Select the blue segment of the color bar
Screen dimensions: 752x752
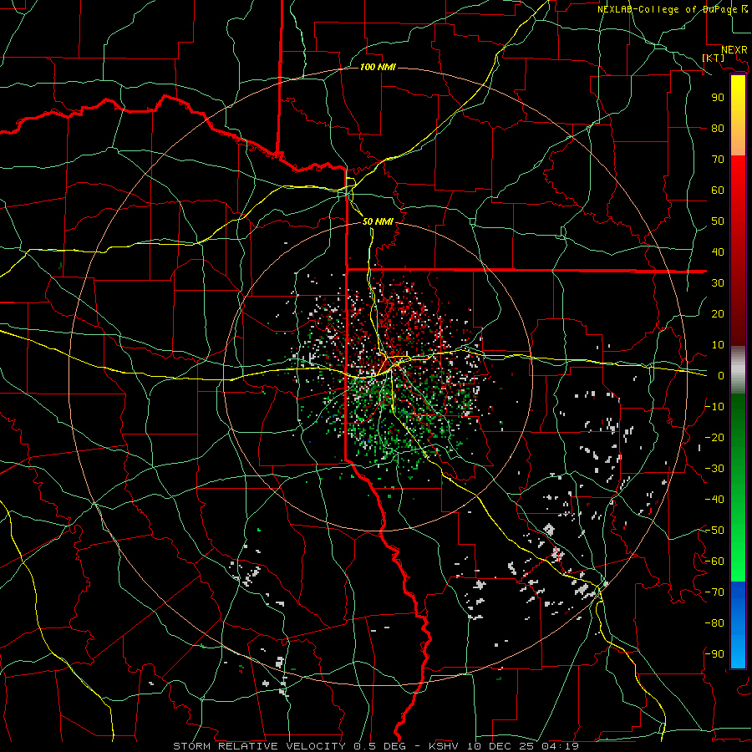(738, 625)
